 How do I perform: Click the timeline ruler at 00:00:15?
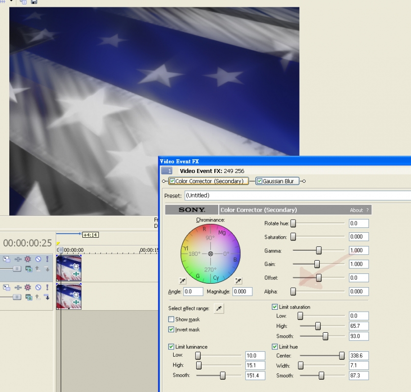click(x=150, y=250)
